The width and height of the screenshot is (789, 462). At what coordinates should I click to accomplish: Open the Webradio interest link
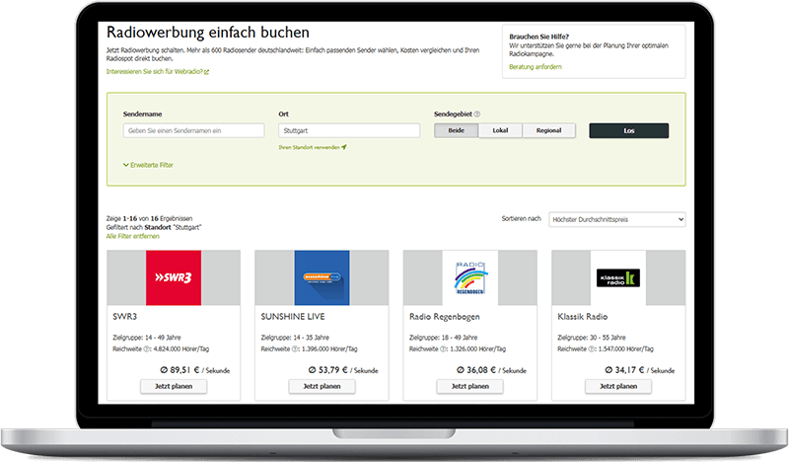click(158, 72)
